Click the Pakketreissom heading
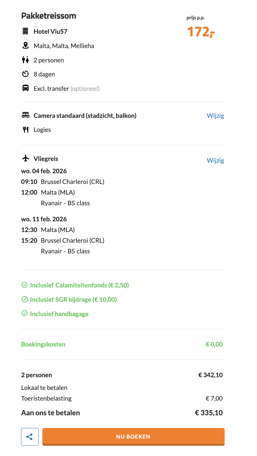This screenshot has height=456, width=257. [48, 15]
